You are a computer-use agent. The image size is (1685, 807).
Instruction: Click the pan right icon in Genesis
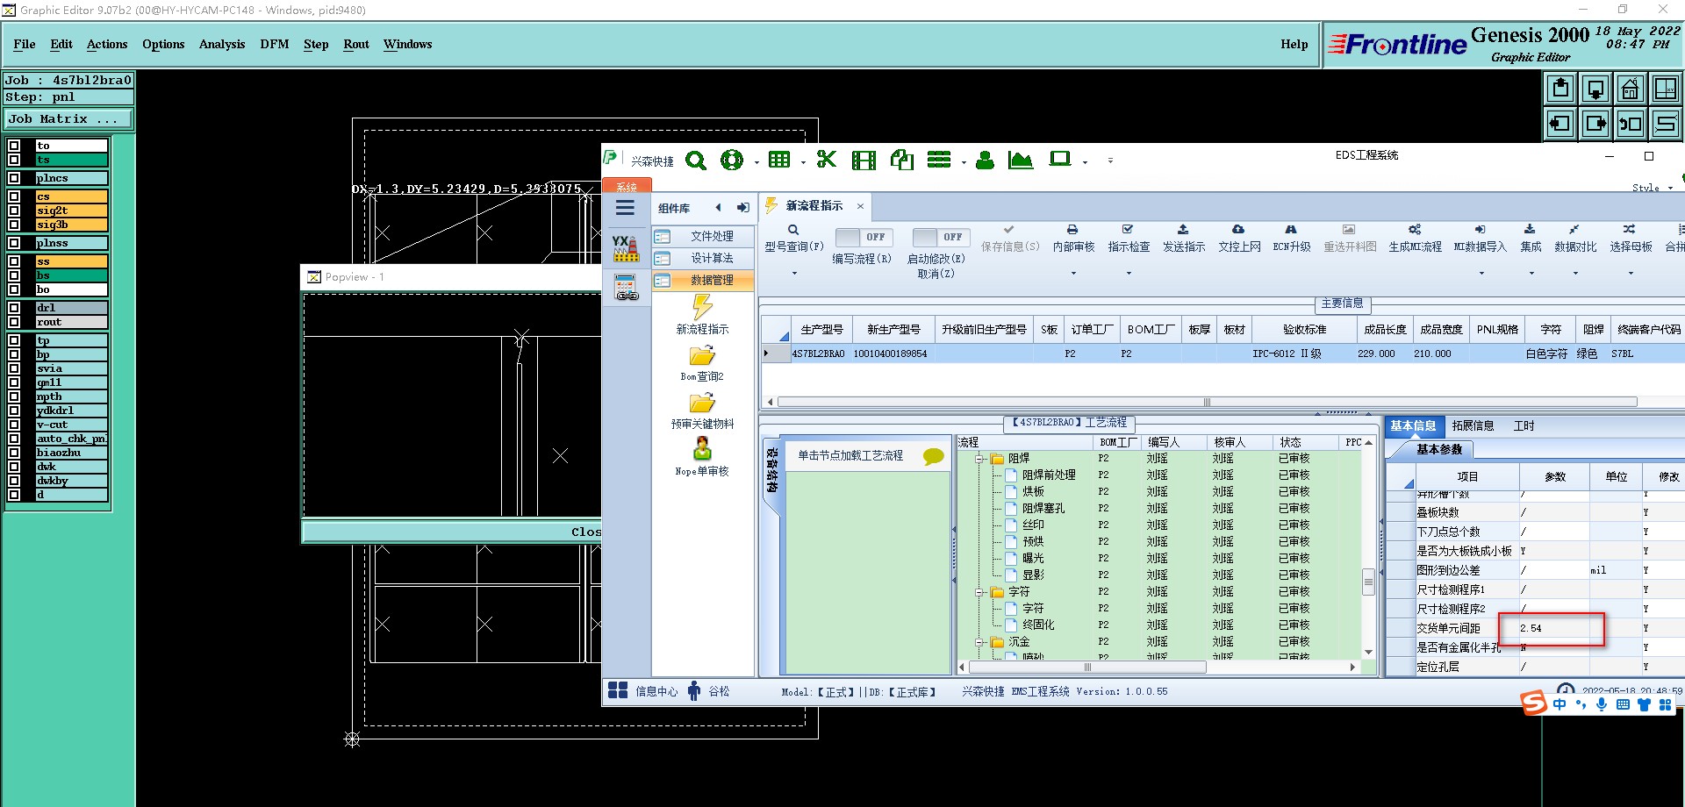point(1595,124)
